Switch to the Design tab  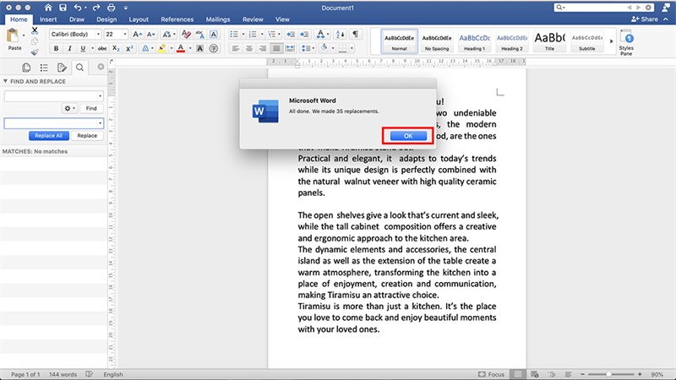(x=106, y=19)
